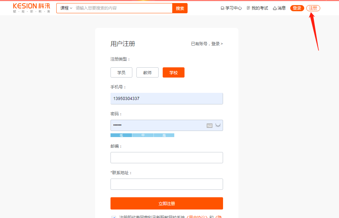Choose 学校 registration type
This screenshot has width=339, height=218.
point(173,72)
